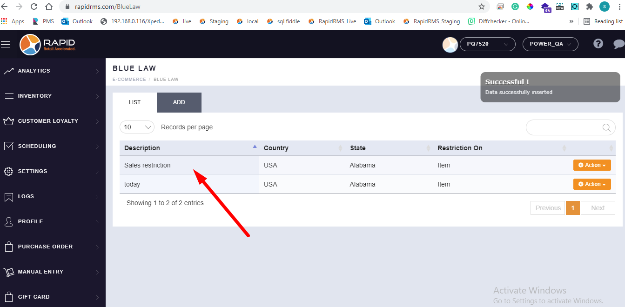
Task: Open the hamburger menu icon
Action: [x=6, y=44]
